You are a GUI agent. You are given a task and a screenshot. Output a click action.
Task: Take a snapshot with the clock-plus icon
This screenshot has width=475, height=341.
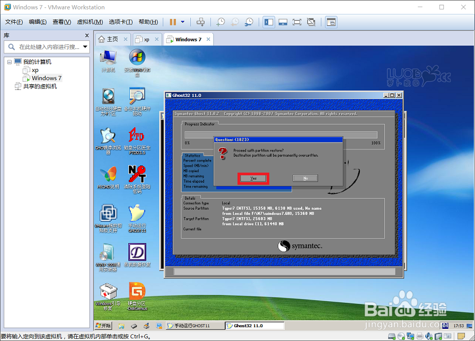pyautogui.click(x=221, y=22)
